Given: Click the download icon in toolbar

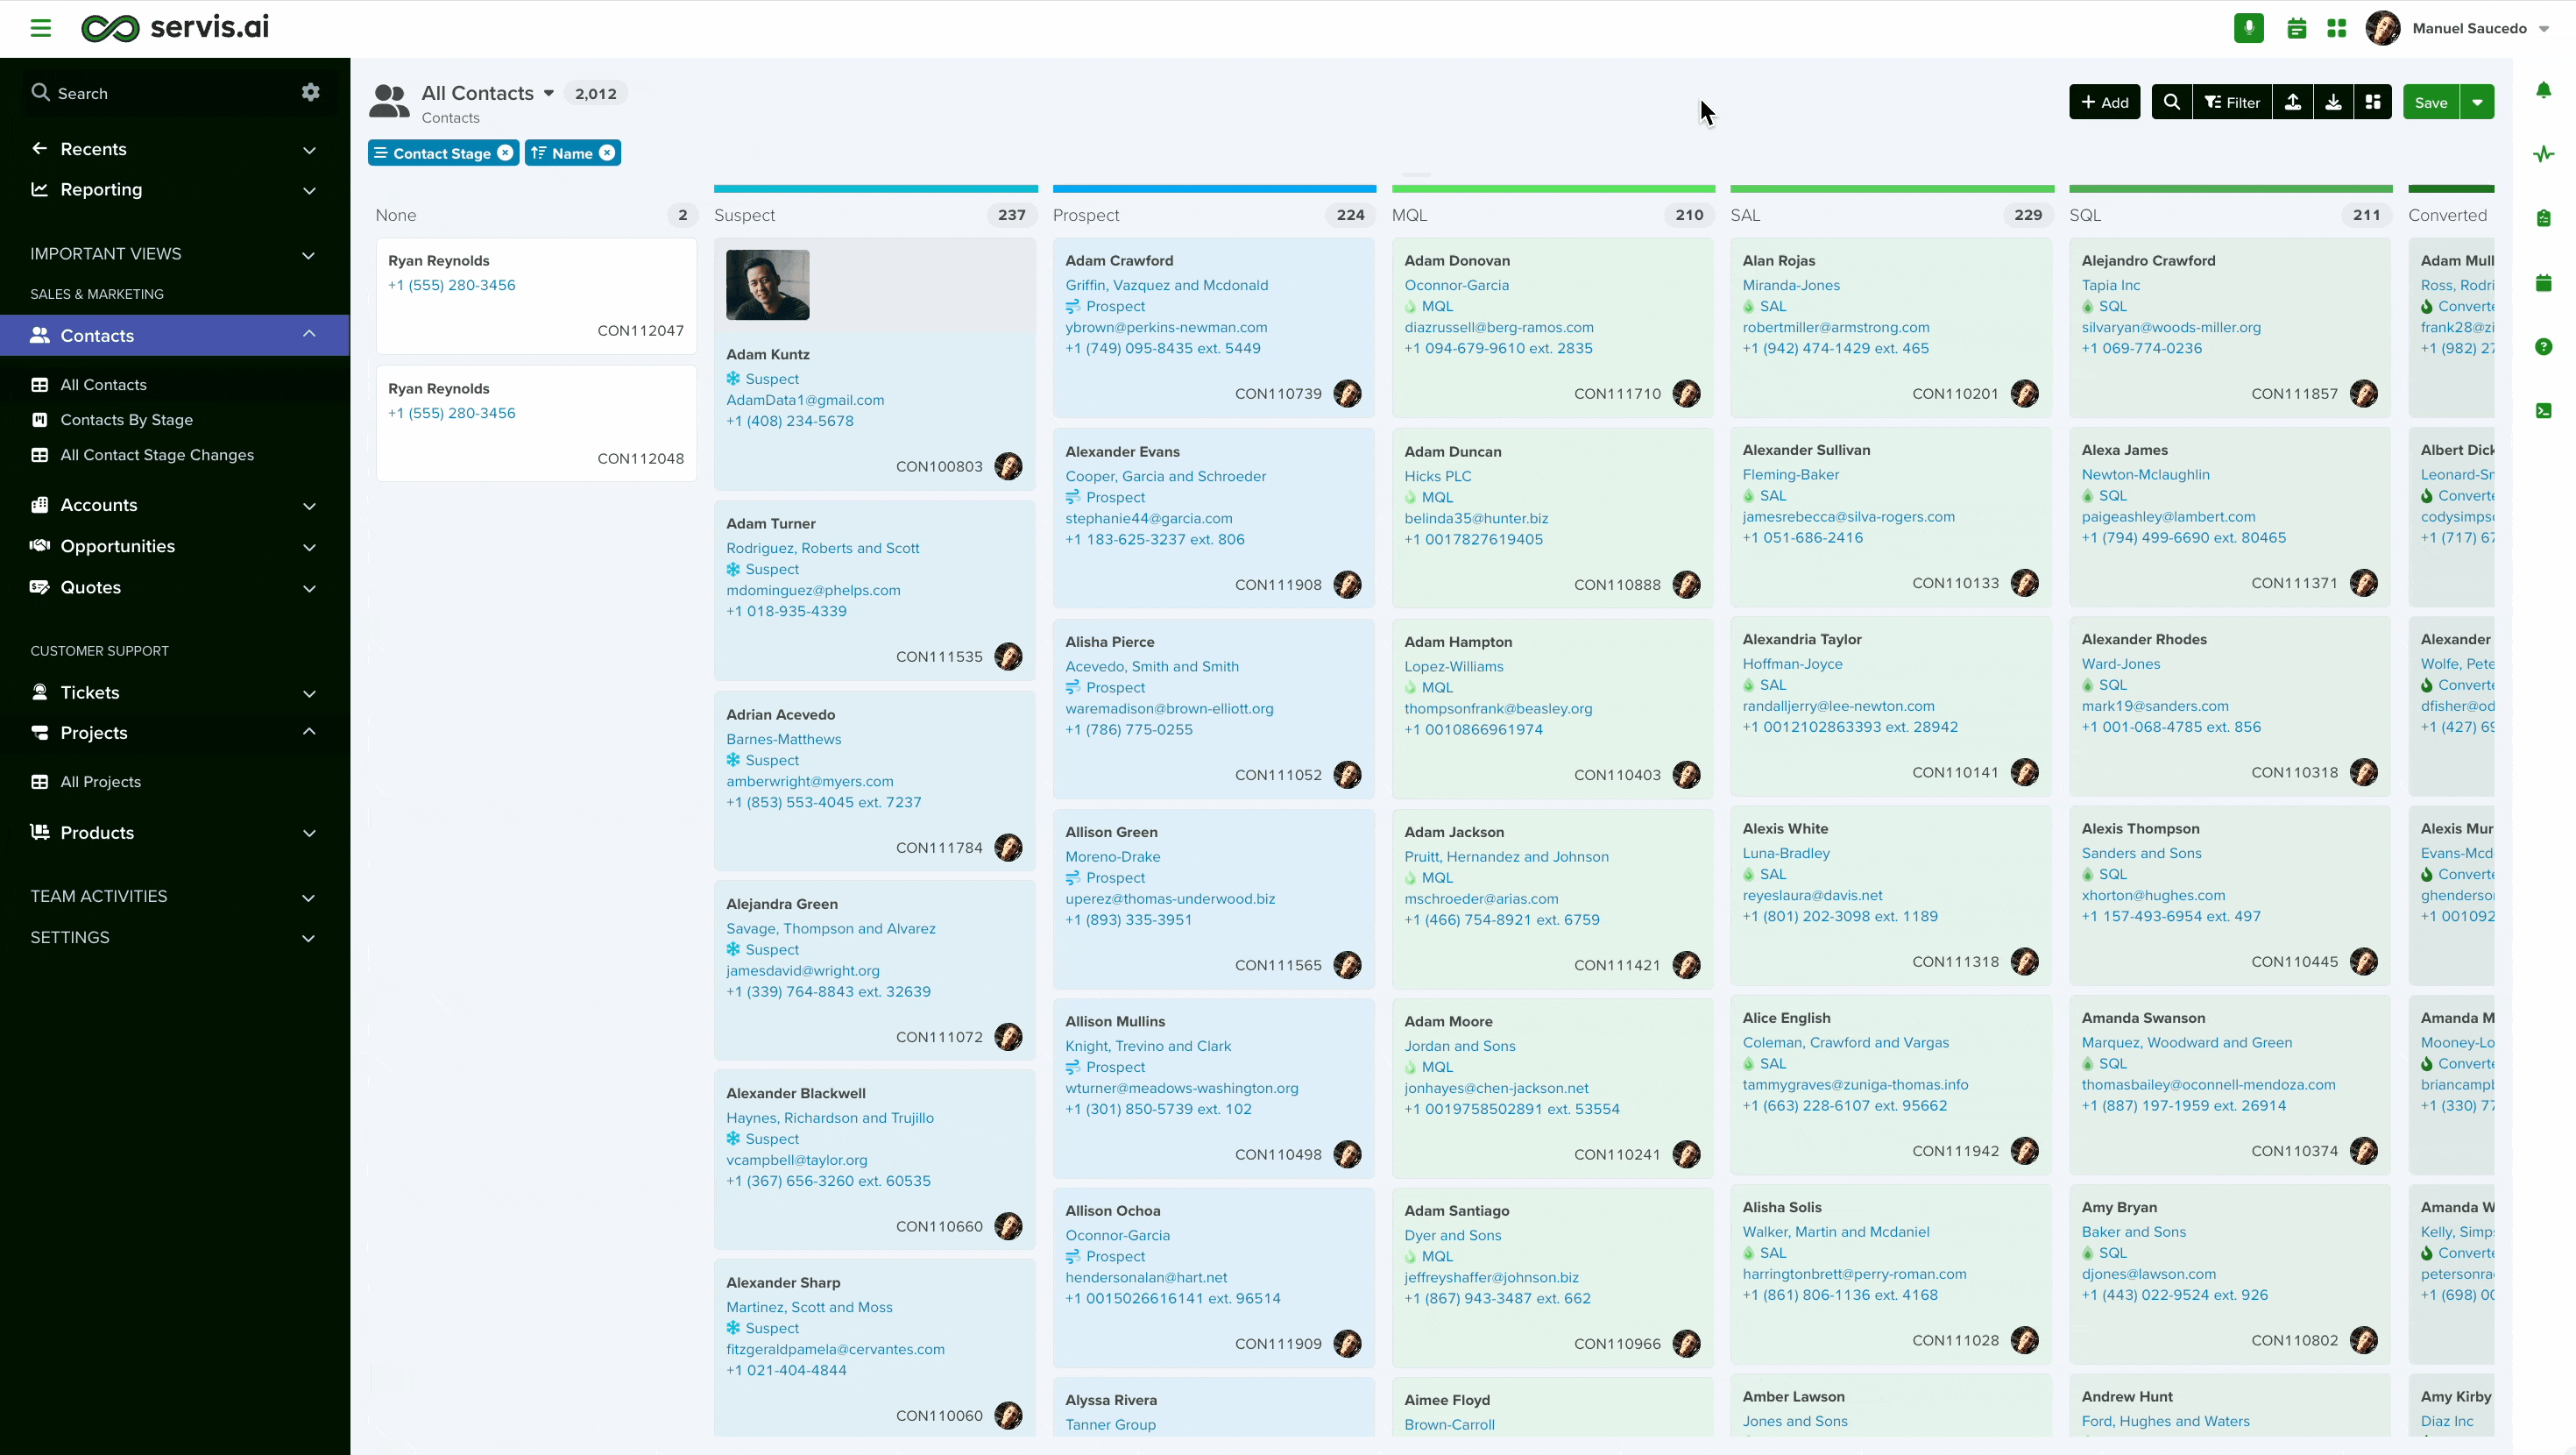Looking at the screenshot, I should [2333, 102].
